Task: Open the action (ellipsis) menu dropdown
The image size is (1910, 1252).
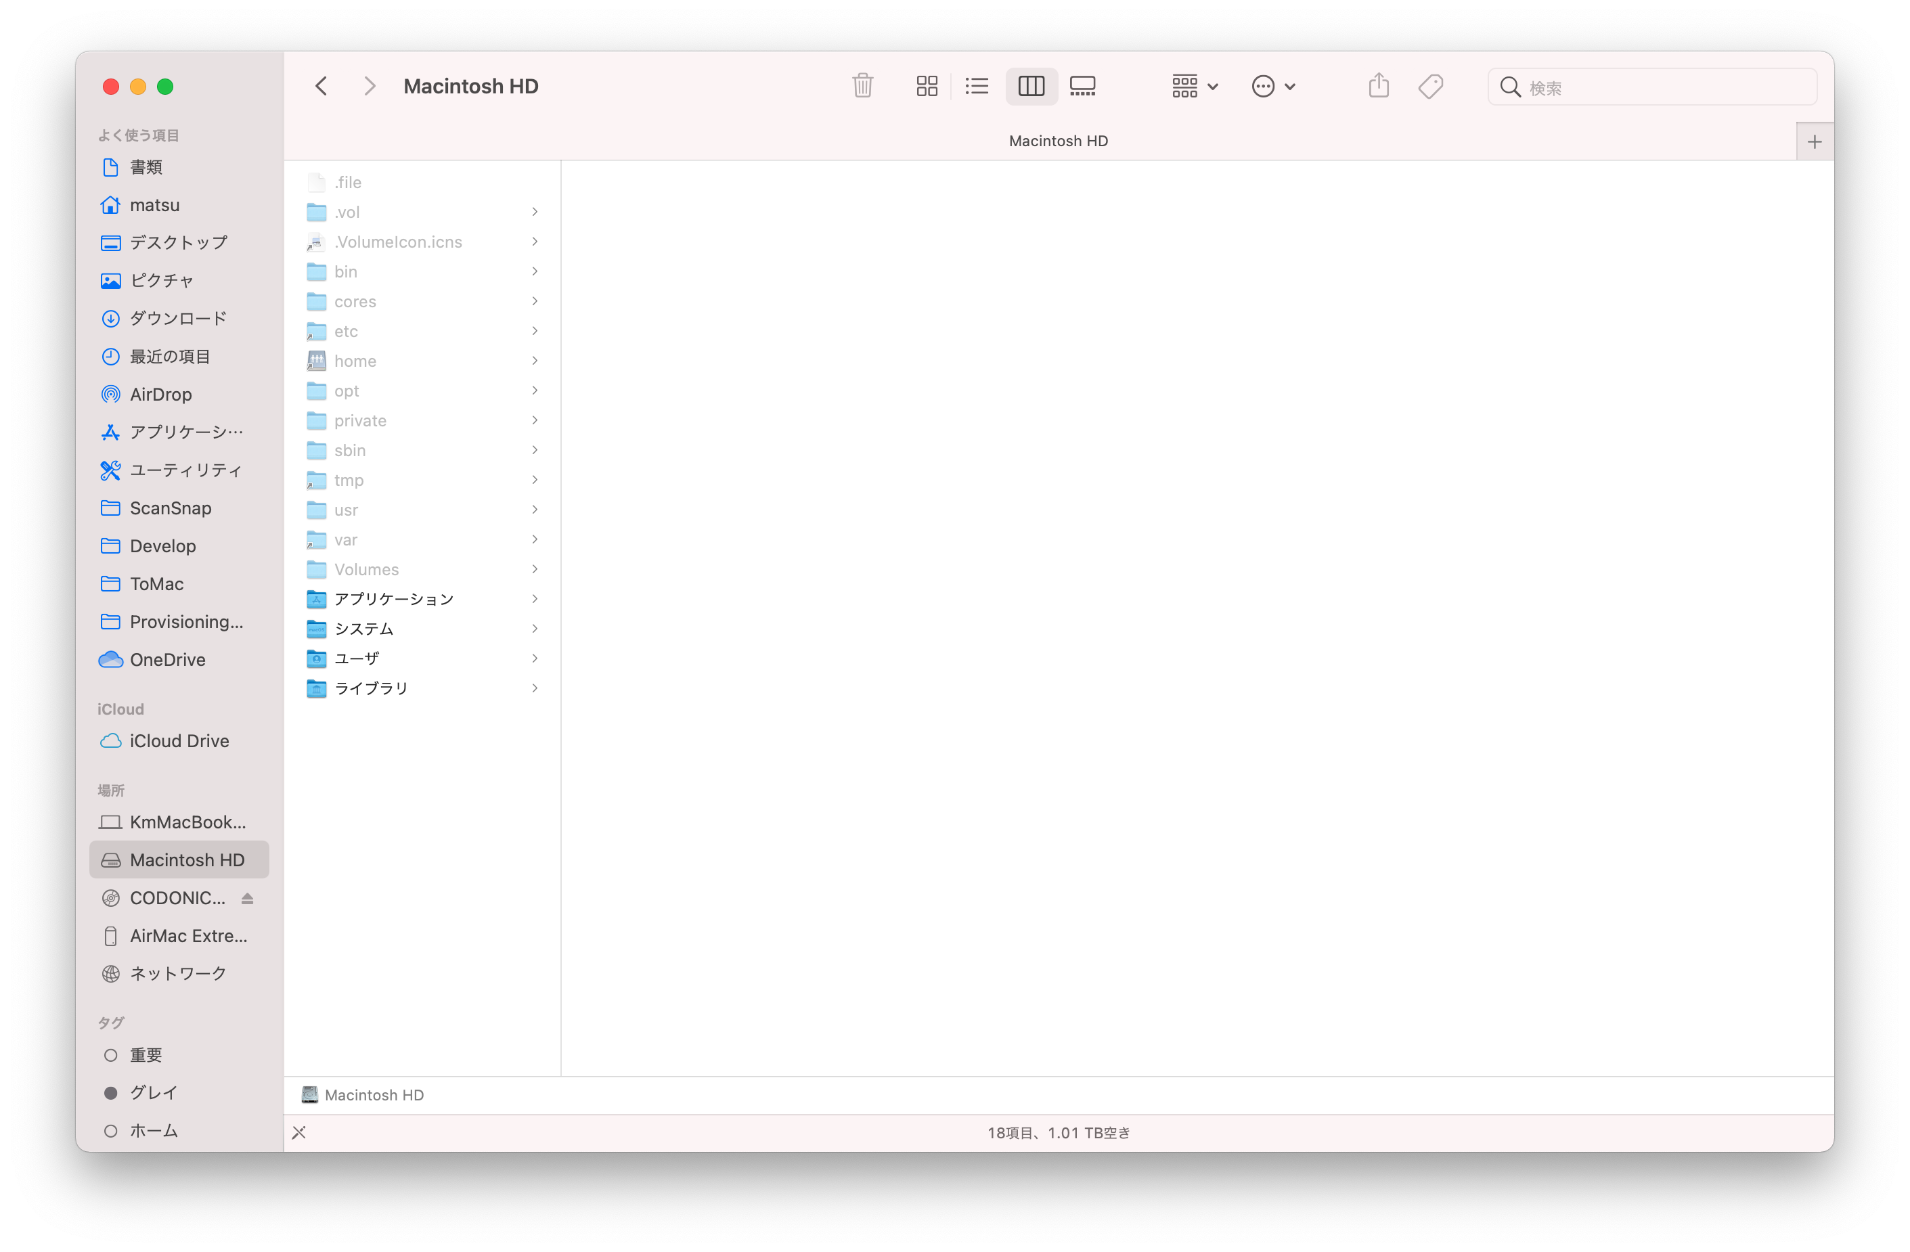Action: [1274, 86]
